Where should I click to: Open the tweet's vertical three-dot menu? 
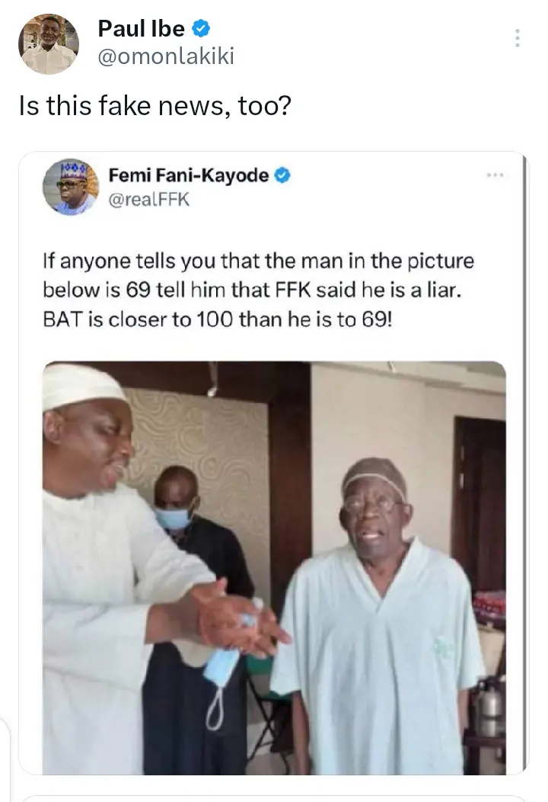click(518, 38)
